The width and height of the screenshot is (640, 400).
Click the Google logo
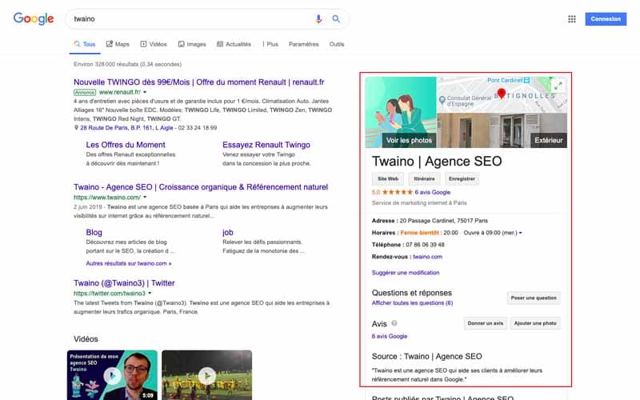coord(34,18)
